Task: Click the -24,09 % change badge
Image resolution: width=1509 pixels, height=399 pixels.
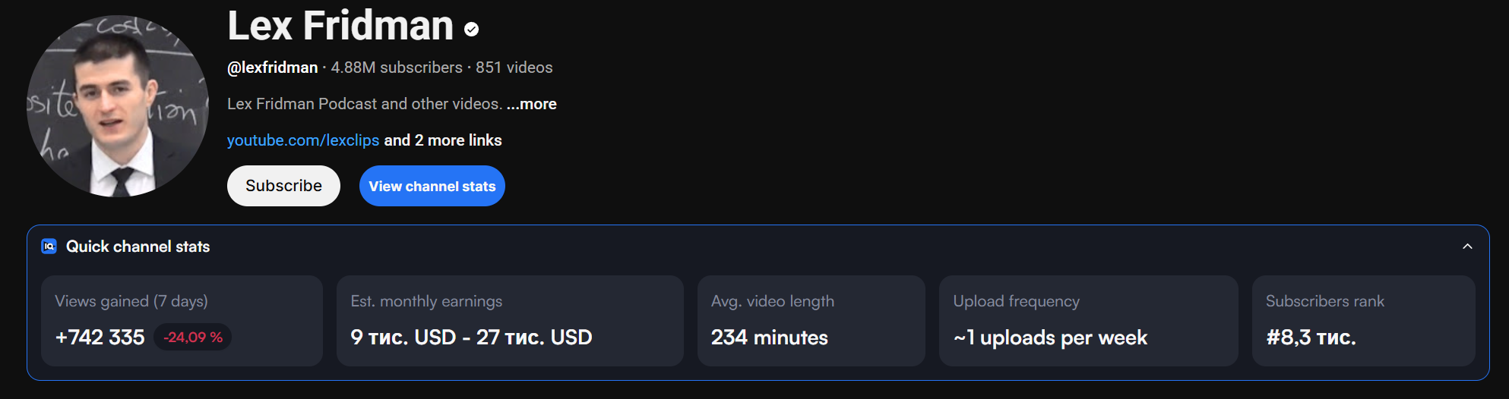Action: [x=193, y=337]
